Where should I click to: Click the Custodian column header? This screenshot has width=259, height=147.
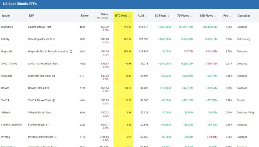[244, 16]
